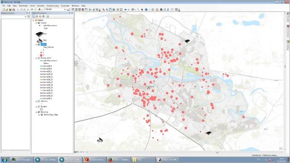Activate the Pan hand tool

(111, 10)
